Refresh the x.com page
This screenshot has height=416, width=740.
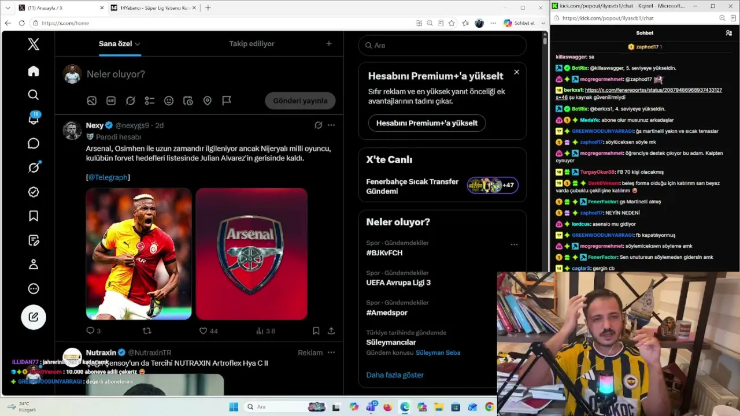tap(21, 23)
